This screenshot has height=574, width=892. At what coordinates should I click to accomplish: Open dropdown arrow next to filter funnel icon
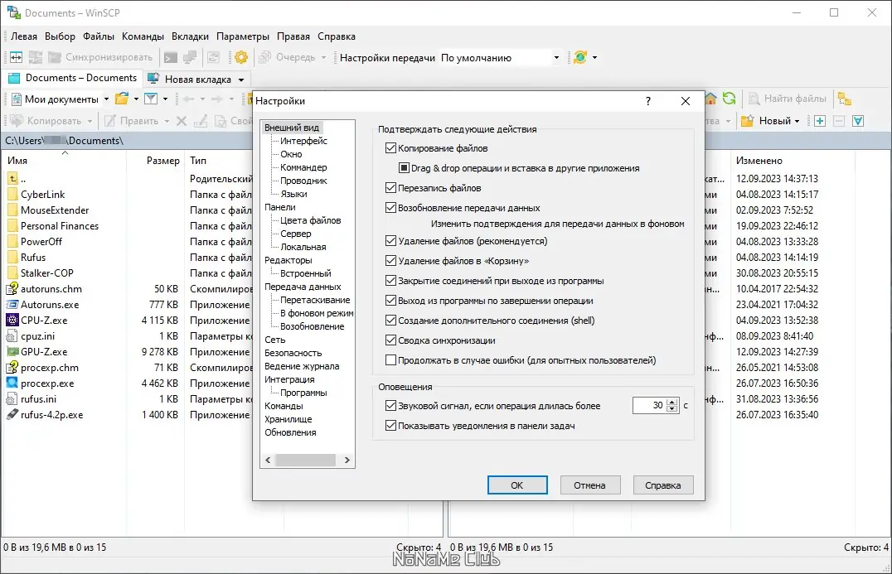165,99
